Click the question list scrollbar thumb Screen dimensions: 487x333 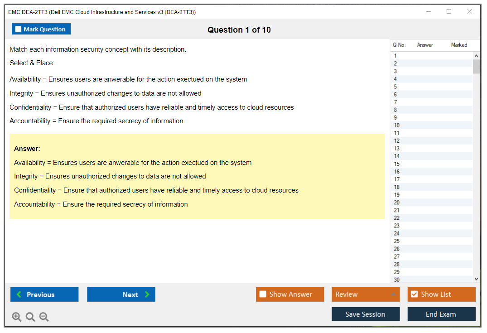coord(476,67)
